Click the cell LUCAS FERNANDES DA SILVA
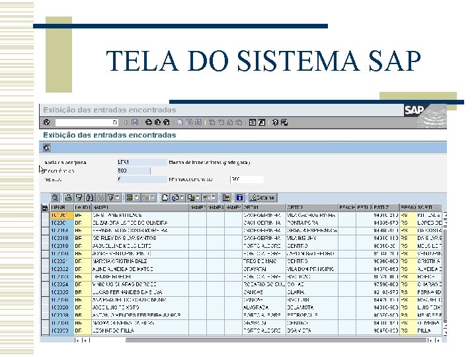The image size is (476, 357). [140, 292]
